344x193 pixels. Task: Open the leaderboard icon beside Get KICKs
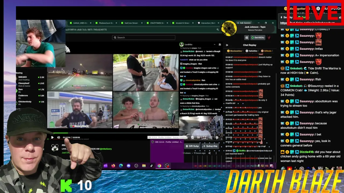point(246,38)
